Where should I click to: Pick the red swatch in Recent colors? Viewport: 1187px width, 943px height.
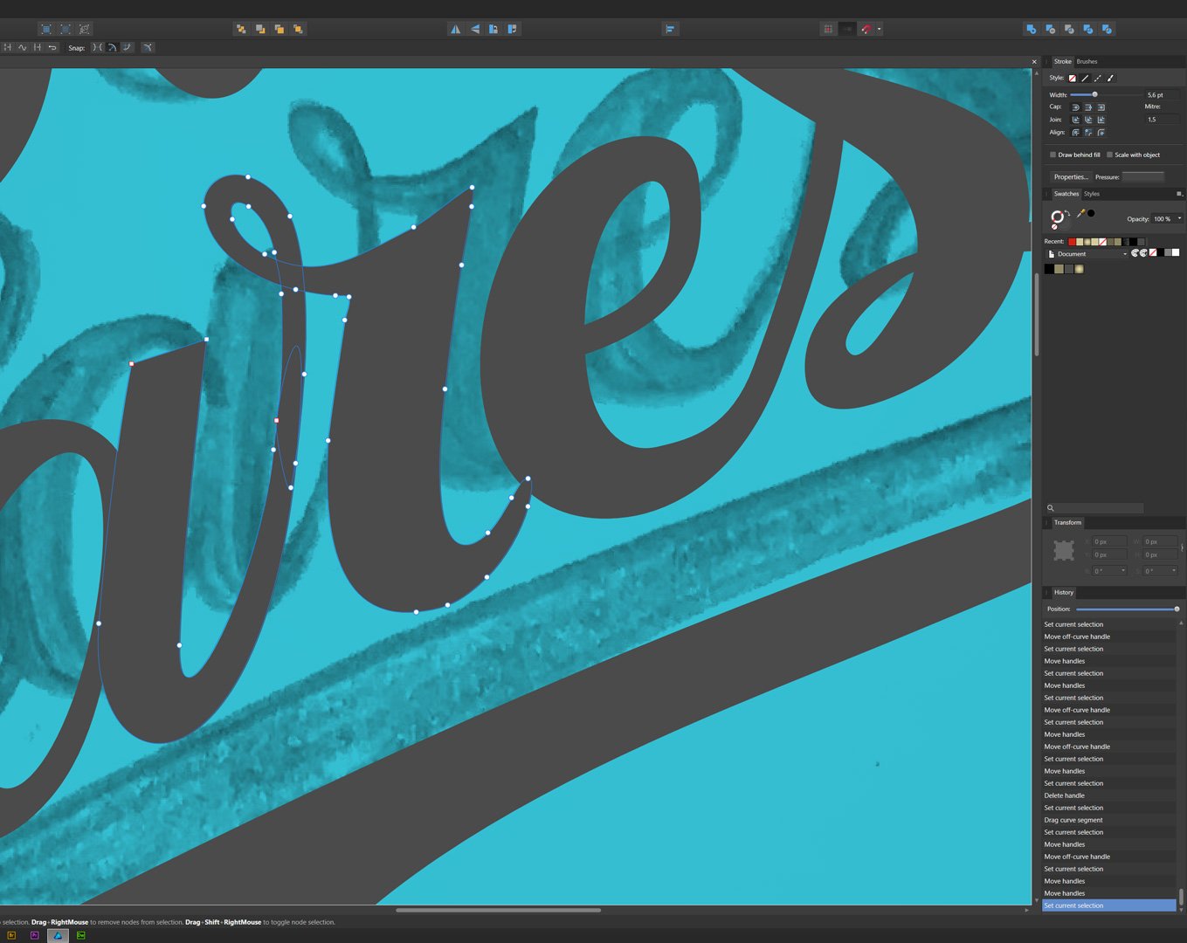(1072, 242)
